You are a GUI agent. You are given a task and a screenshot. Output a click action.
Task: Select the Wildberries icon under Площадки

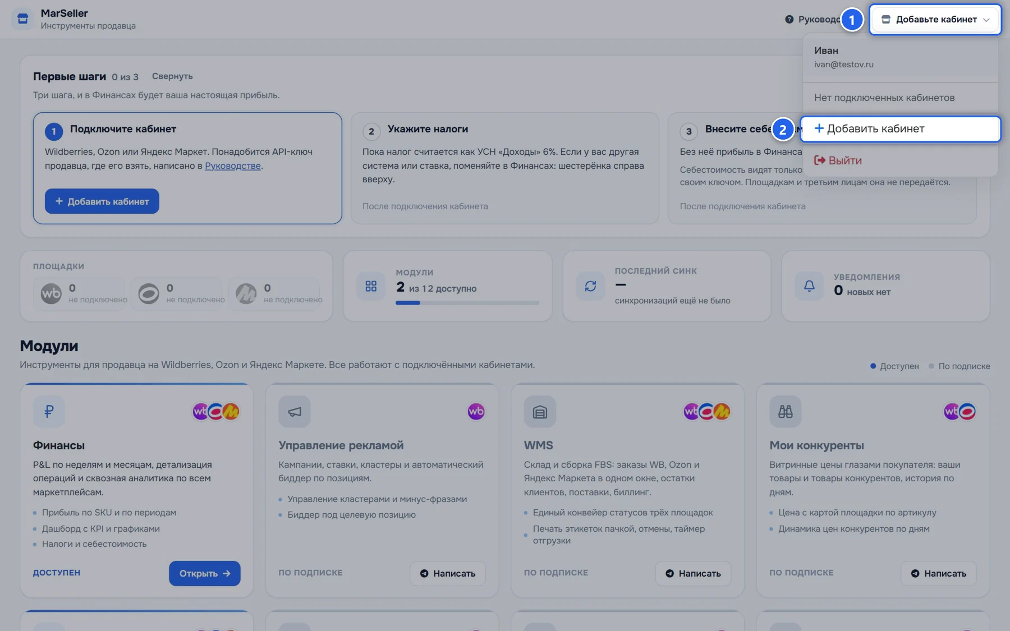tap(51, 293)
